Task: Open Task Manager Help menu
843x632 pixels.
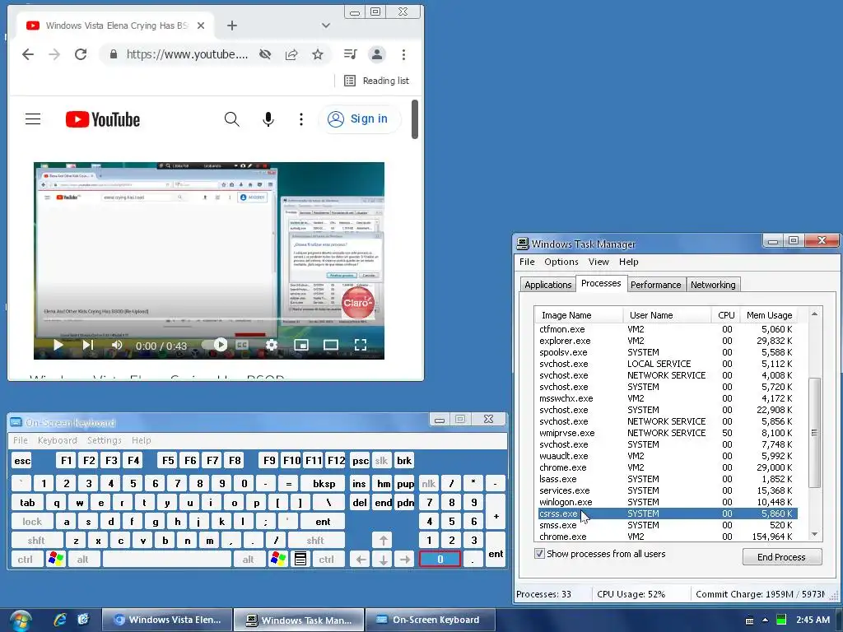Action: pos(628,262)
